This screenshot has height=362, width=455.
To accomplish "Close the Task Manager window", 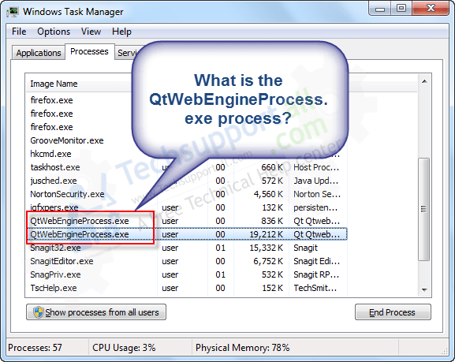I will coord(431,9).
